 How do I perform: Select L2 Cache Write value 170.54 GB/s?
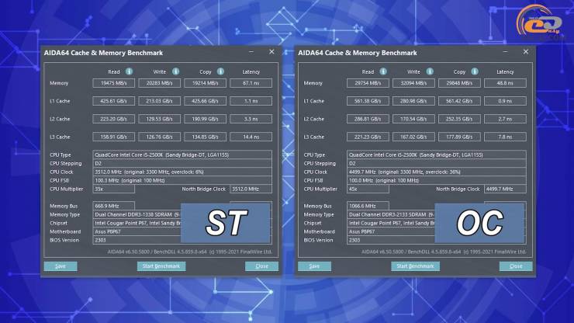pyautogui.click(x=413, y=119)
